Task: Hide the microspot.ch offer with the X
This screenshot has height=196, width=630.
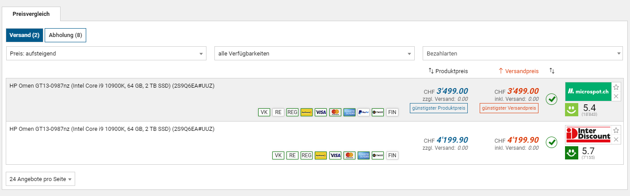Action: tap(616, 96)
